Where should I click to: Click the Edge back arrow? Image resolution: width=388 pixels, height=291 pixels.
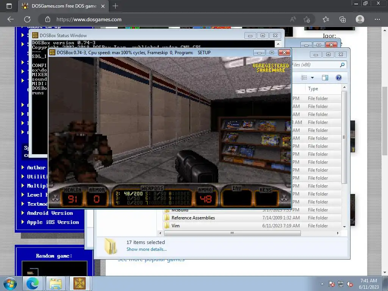tap(10, 19)
